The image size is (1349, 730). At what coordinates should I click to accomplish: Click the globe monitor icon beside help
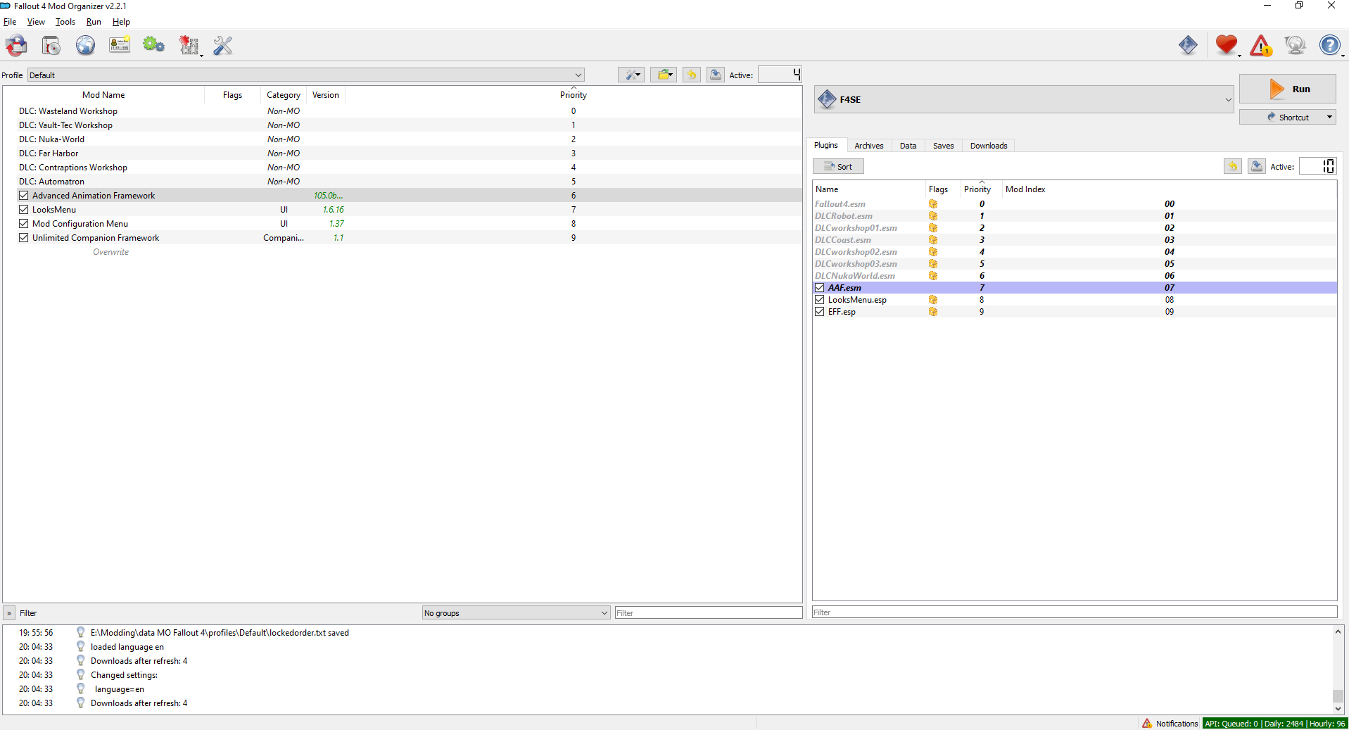1295,46
